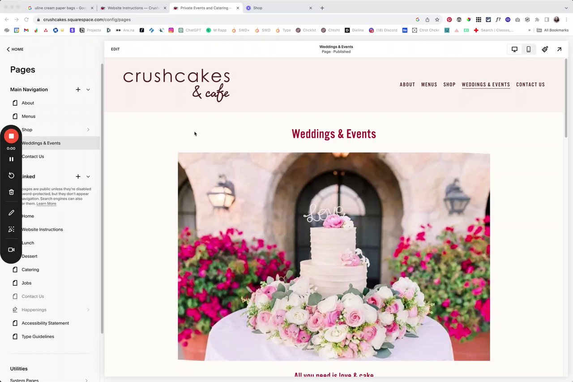Expand preview to full screen arrow
573x382 pixels.
point(559,49)
